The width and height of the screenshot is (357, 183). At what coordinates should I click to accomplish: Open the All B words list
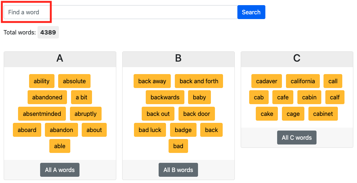tap(178, 170)
